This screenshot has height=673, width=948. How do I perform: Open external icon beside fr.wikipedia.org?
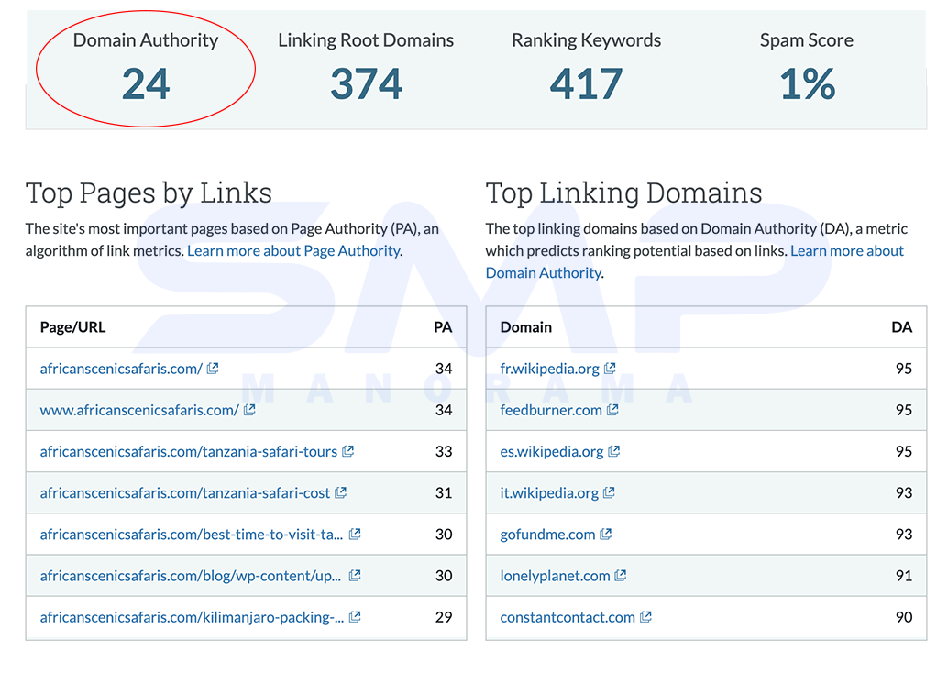tap(610, 369)
